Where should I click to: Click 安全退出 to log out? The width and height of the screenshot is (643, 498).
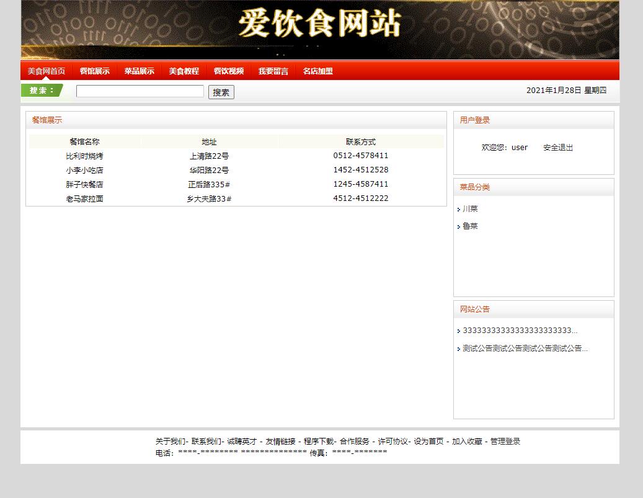click(557, 147)
